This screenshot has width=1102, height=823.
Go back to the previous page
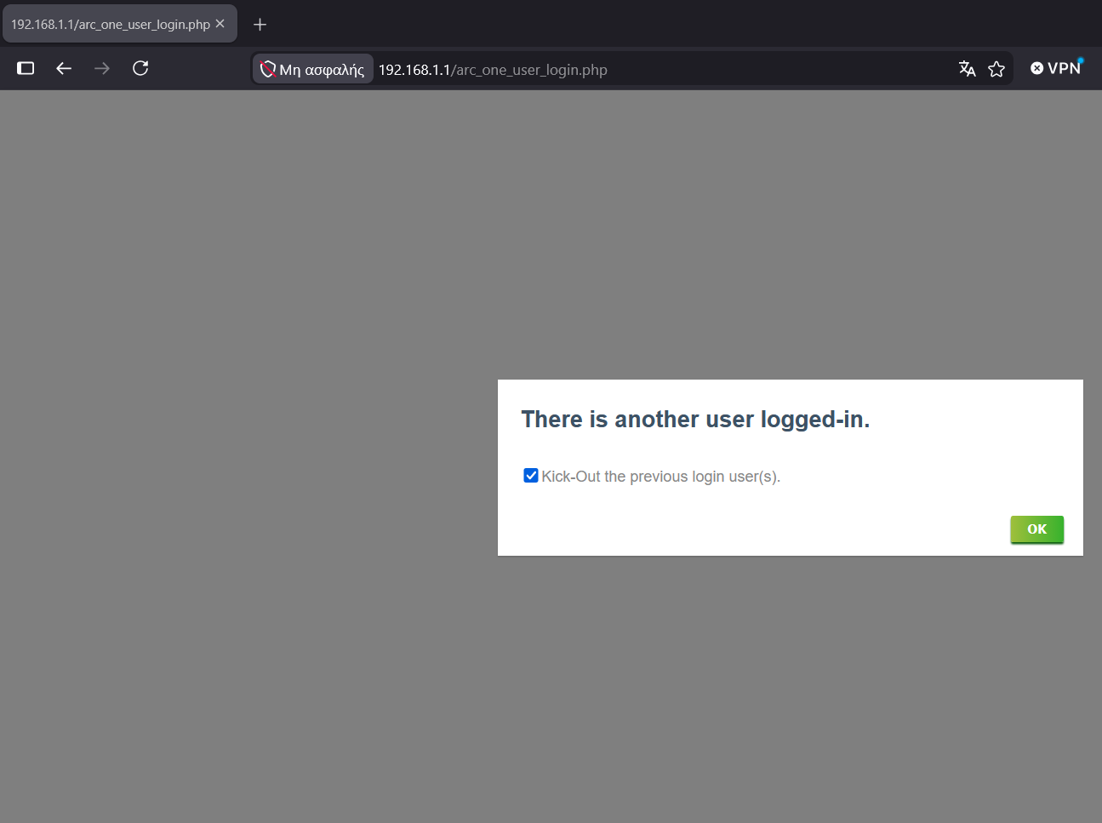pos(64,68)
